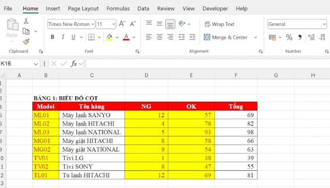The image size is (330, 188).
Task: Click the Orientation text angle icon
Action: pos(181,24)
